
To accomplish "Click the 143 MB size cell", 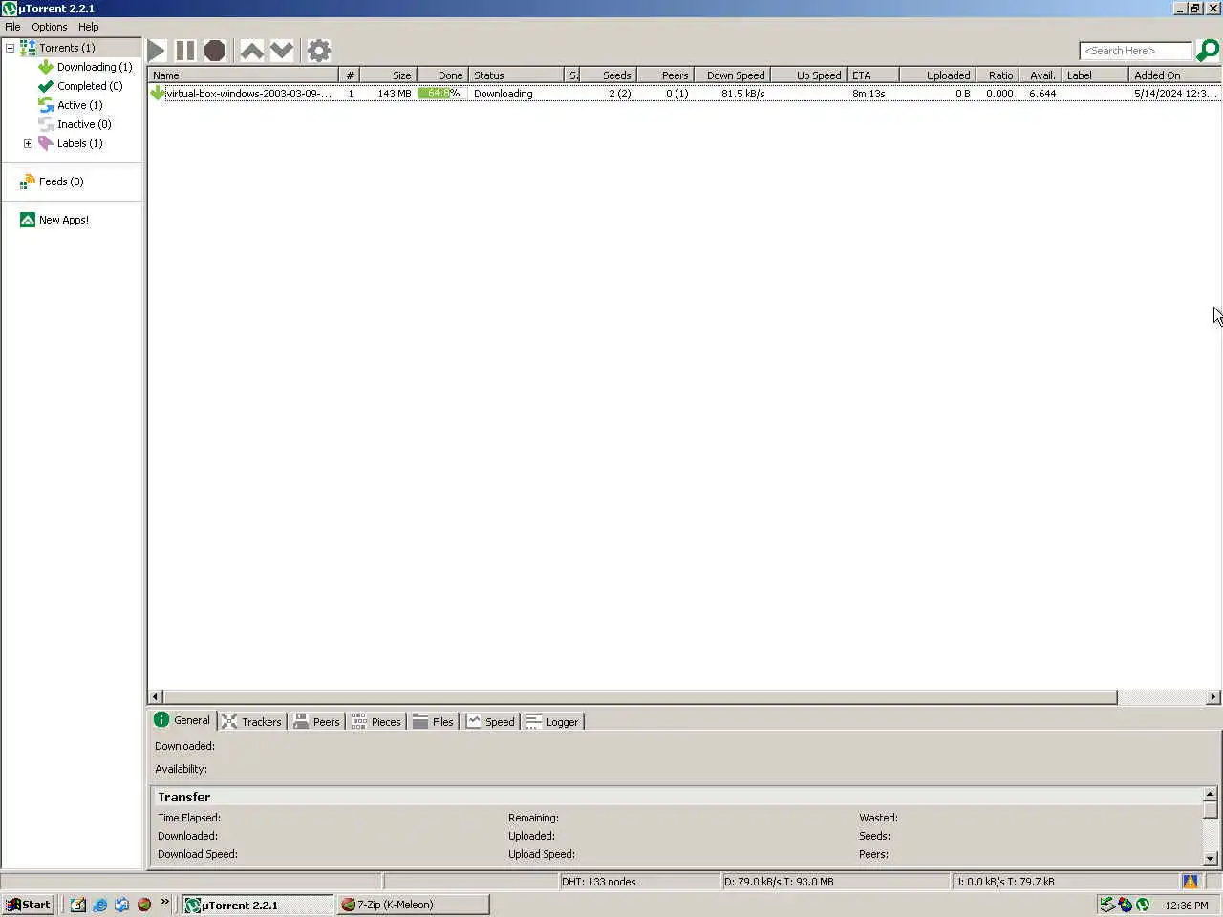I will [394, 94].
